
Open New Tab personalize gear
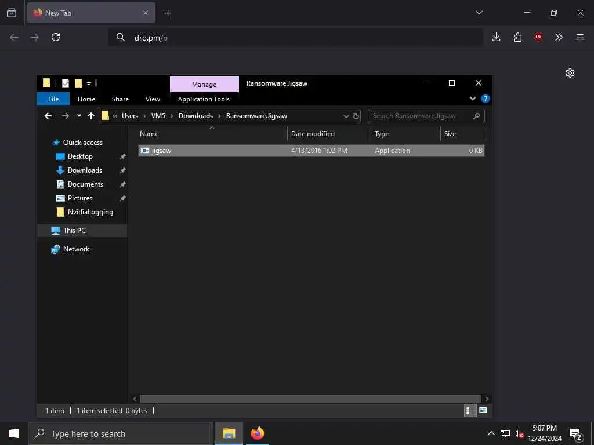point(570,73)
